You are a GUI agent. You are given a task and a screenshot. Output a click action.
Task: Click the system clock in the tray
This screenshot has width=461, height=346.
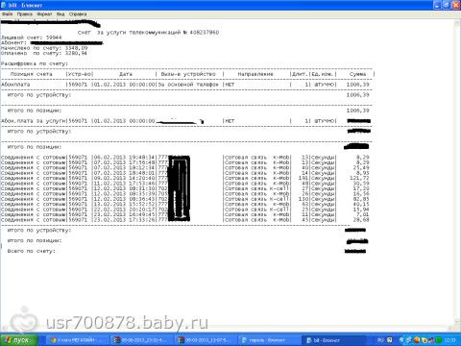coord(451,340)
